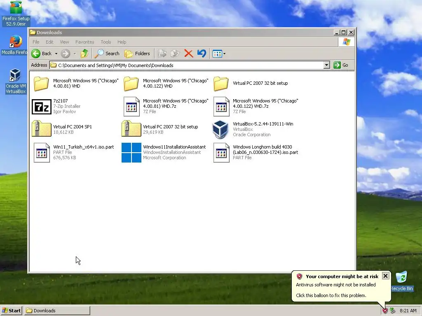Select the Windows Longhorn build 4030 part file
The height and width of the screenshot is (316, 422).
(x=221, y=153)
